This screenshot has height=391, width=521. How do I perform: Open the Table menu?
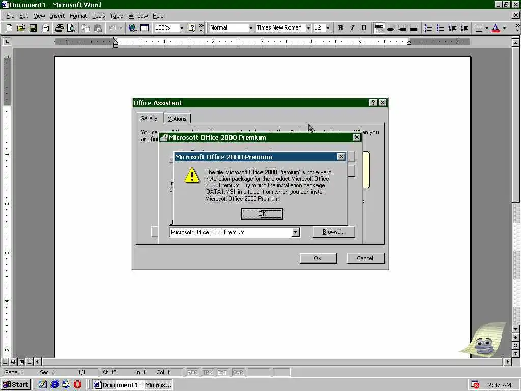coord(117,16)
